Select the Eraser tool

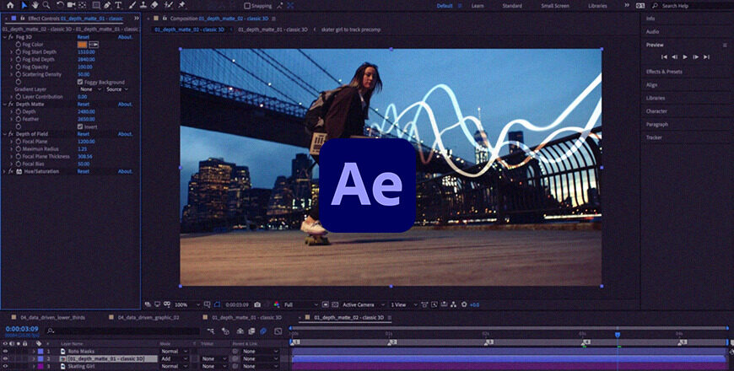154,5
